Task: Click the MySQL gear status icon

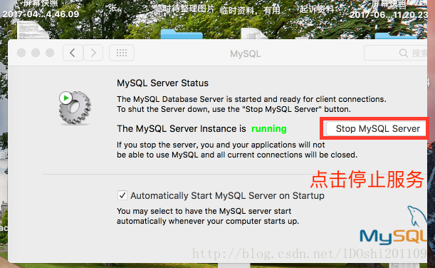Action: [74, 108]
